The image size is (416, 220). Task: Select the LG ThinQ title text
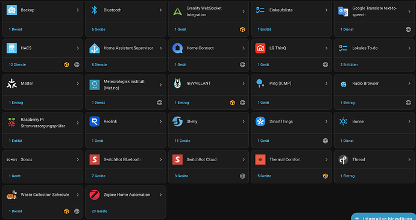pos(277,48)
